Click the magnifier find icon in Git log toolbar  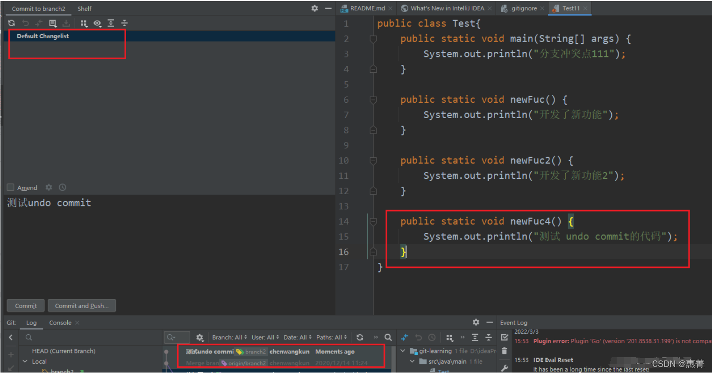(x=388, y=337)
